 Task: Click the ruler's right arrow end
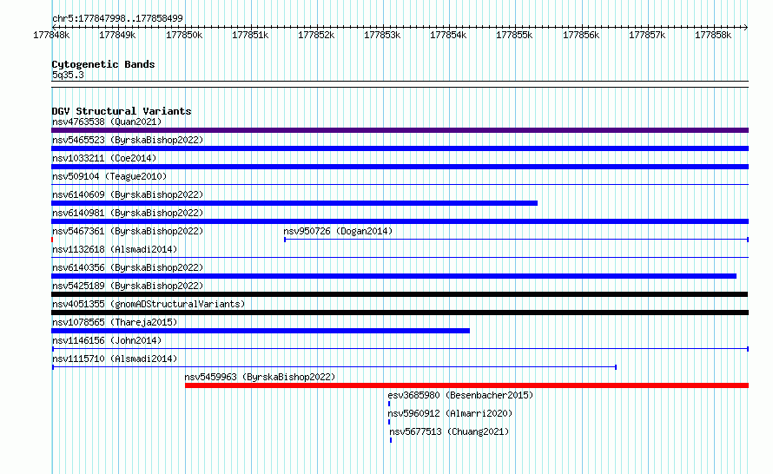click(746, 27)
